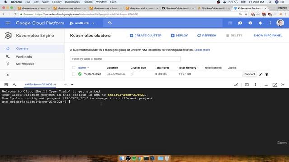Open the header three-dot settings menu

[x=270, y=23]
